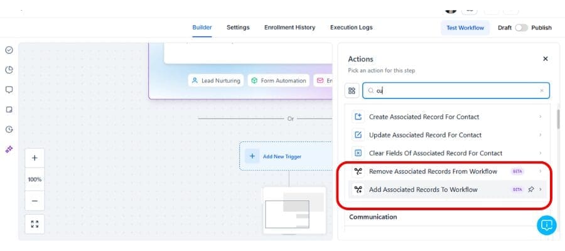The width and height of the screenshot is (565, 251).
Task: Click the Test Workflow button
Action: pyautogui.click(x=465, y=28)
